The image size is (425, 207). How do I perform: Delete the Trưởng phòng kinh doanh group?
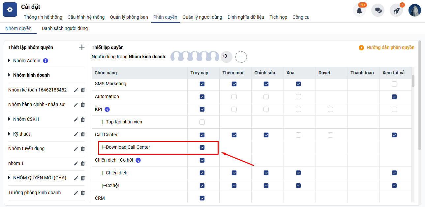83,193
